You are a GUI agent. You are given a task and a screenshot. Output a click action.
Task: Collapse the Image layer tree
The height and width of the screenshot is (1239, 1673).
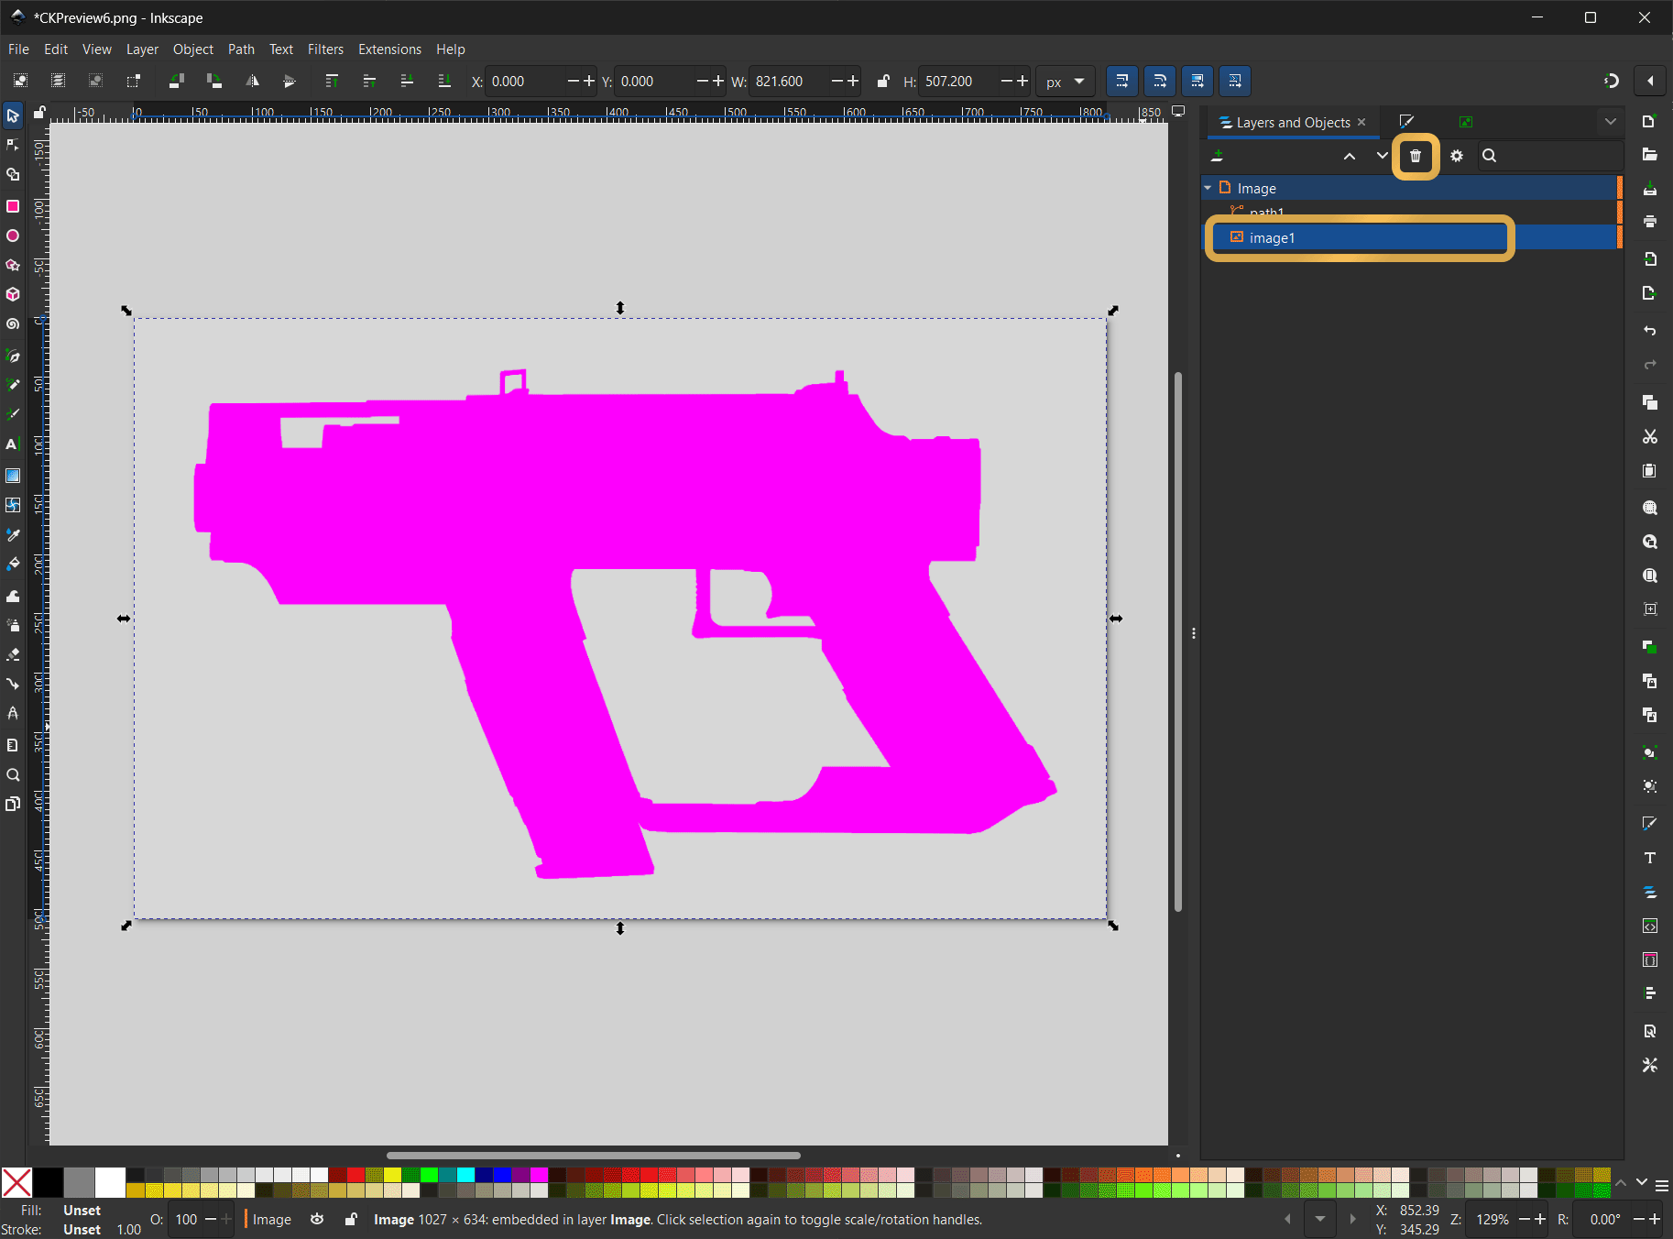[1208, 188]
